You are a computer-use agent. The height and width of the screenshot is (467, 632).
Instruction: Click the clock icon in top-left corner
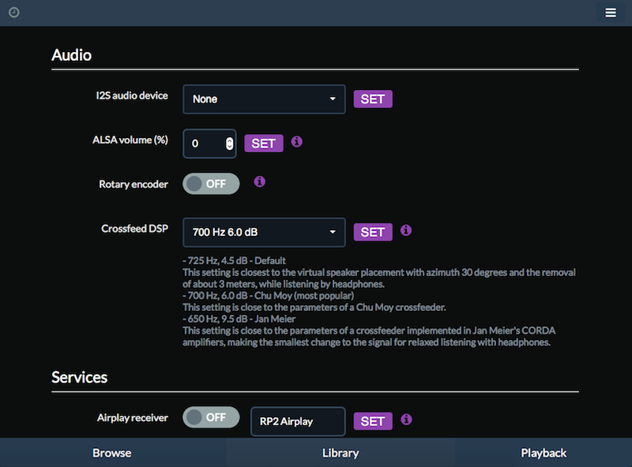click(x=14, y=13)
